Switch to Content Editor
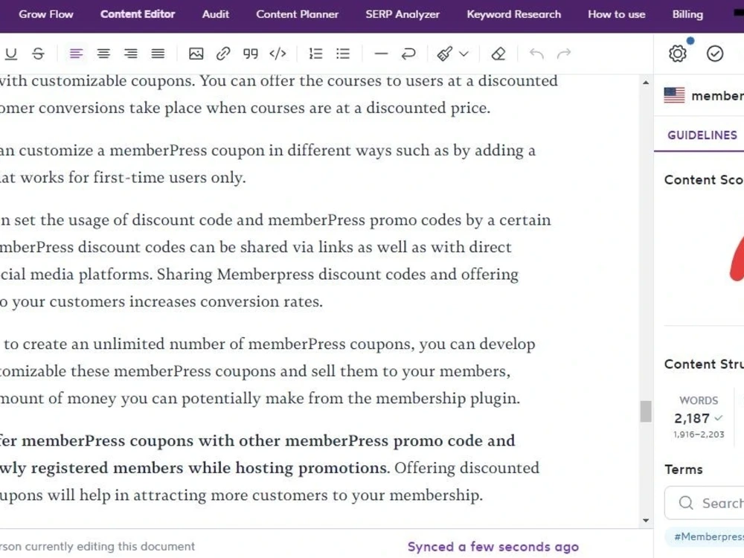Viewport: 744px width, 558px height. (138, 14)
